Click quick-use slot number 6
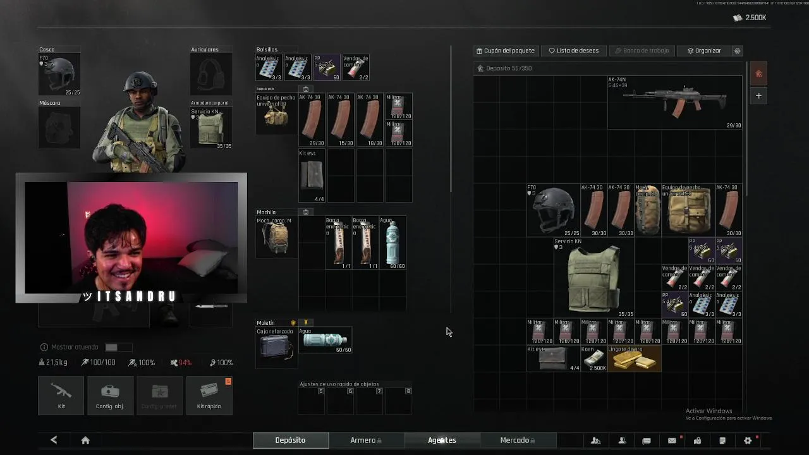The width and height of the screenshot is (809, 455). click(x=341, y=401)
